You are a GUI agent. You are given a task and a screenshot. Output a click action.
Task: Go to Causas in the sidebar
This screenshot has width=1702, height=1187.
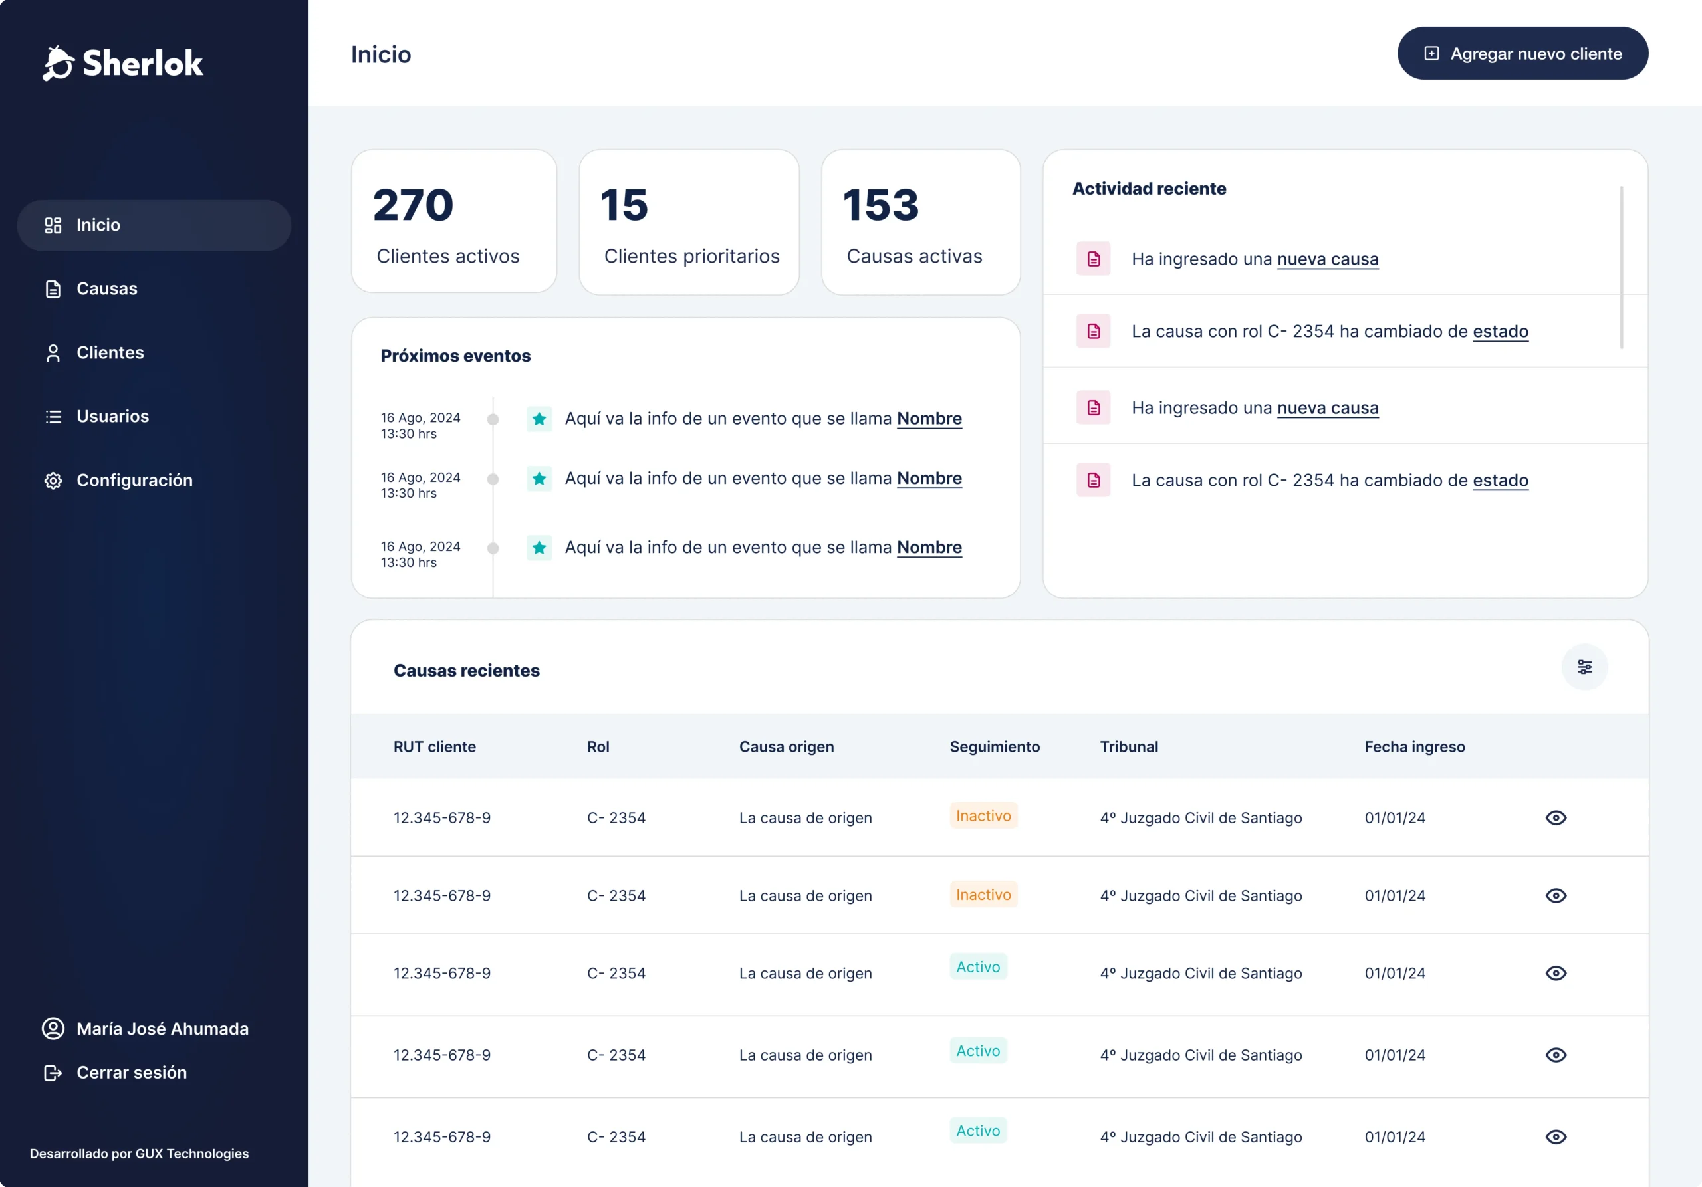[107, 289]
